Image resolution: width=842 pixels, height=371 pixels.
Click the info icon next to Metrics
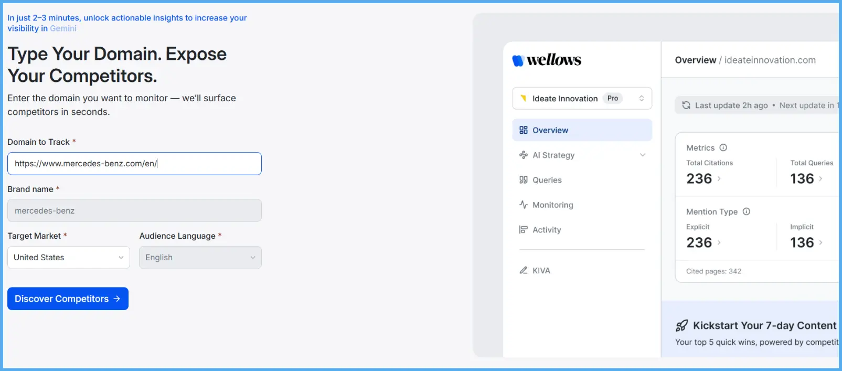tap(723, 147)
